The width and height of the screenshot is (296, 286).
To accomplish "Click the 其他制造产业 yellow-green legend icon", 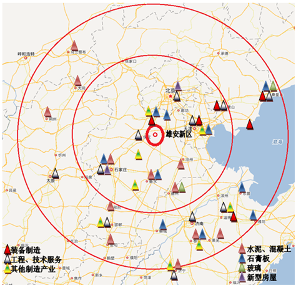I will 7,269.
